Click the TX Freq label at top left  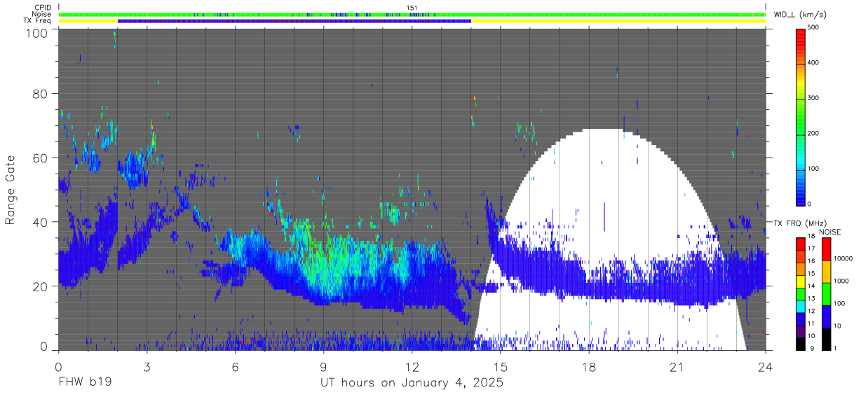(37, 21)
